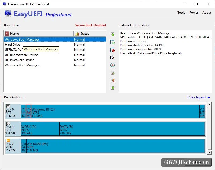This screenshot has width=215, height=170.
Task: Click the Disk 2 MBR 119.24G label
Action: [11, 147]
